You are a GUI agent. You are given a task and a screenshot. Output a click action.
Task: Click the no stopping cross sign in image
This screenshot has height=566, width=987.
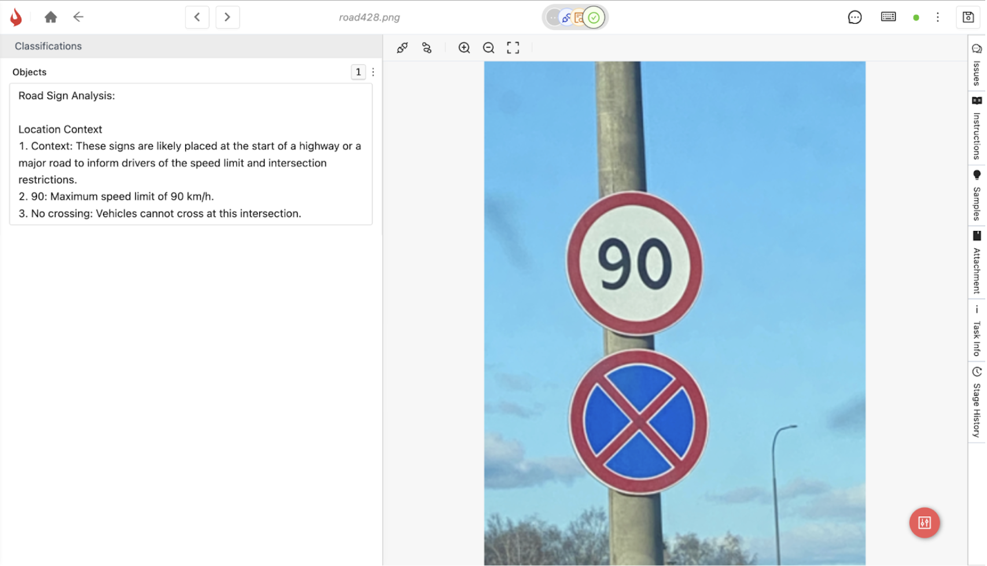coord(639,422)
